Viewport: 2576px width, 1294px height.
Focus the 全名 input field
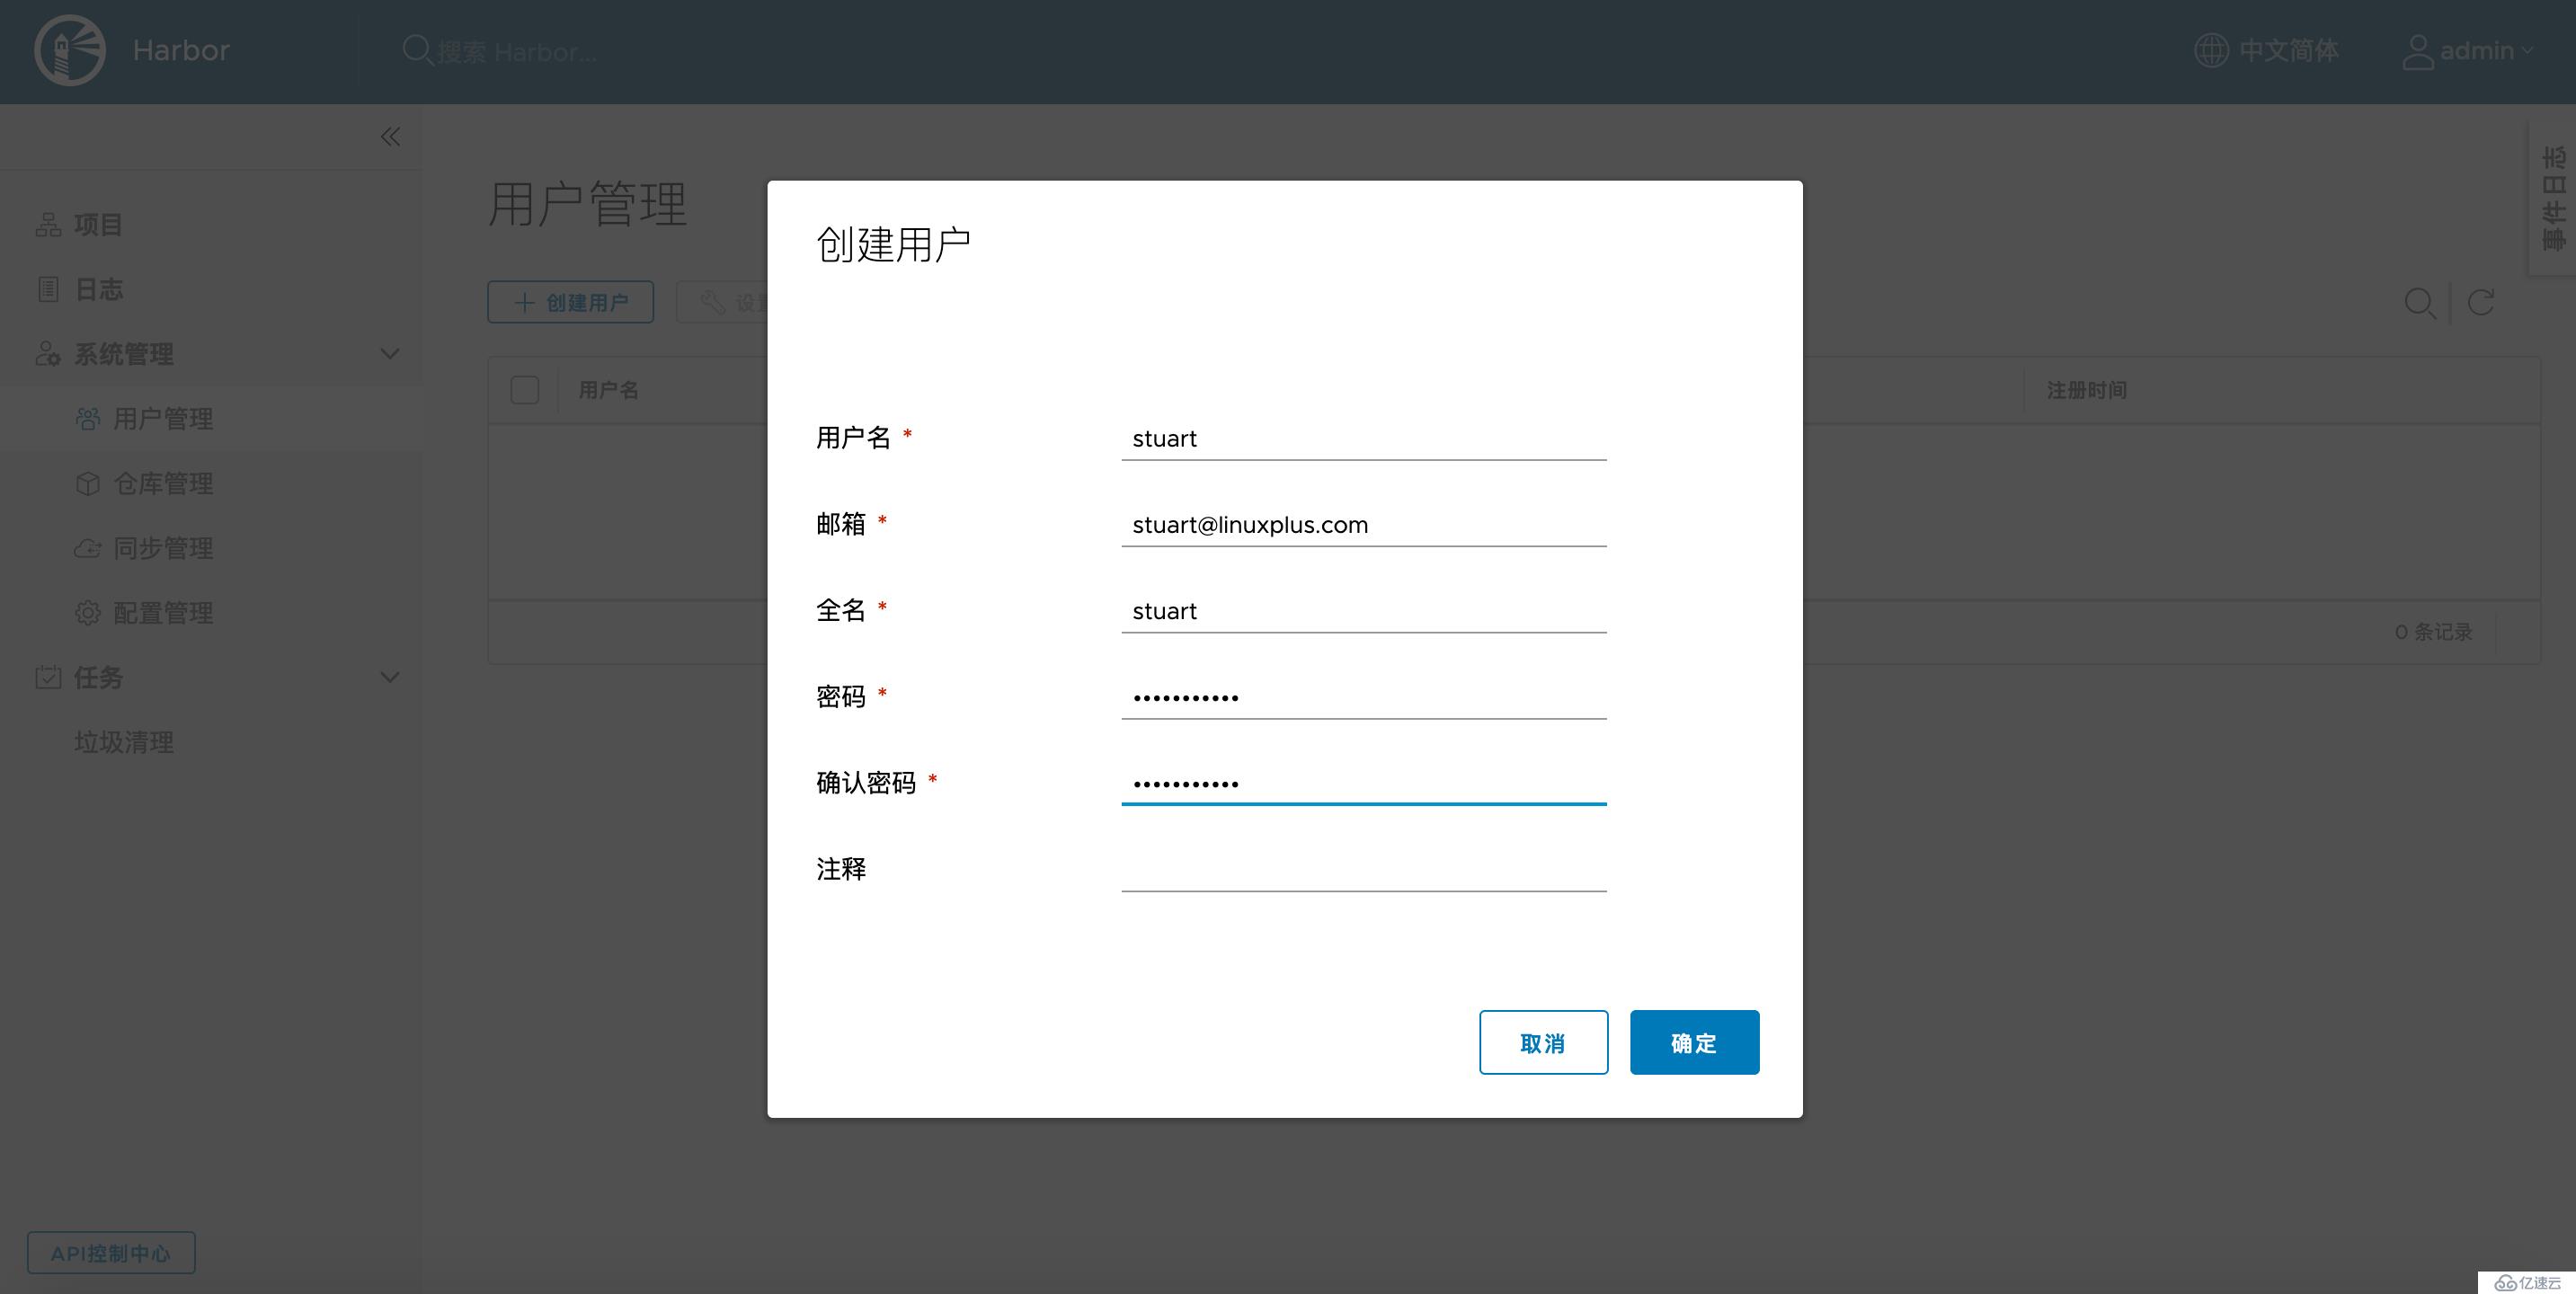pyautogui.click(x=1364, y=610)
